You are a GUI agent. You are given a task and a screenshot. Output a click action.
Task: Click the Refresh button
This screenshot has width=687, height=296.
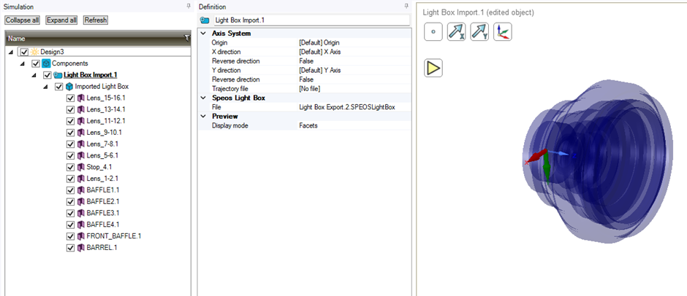[x=96, y=20]
